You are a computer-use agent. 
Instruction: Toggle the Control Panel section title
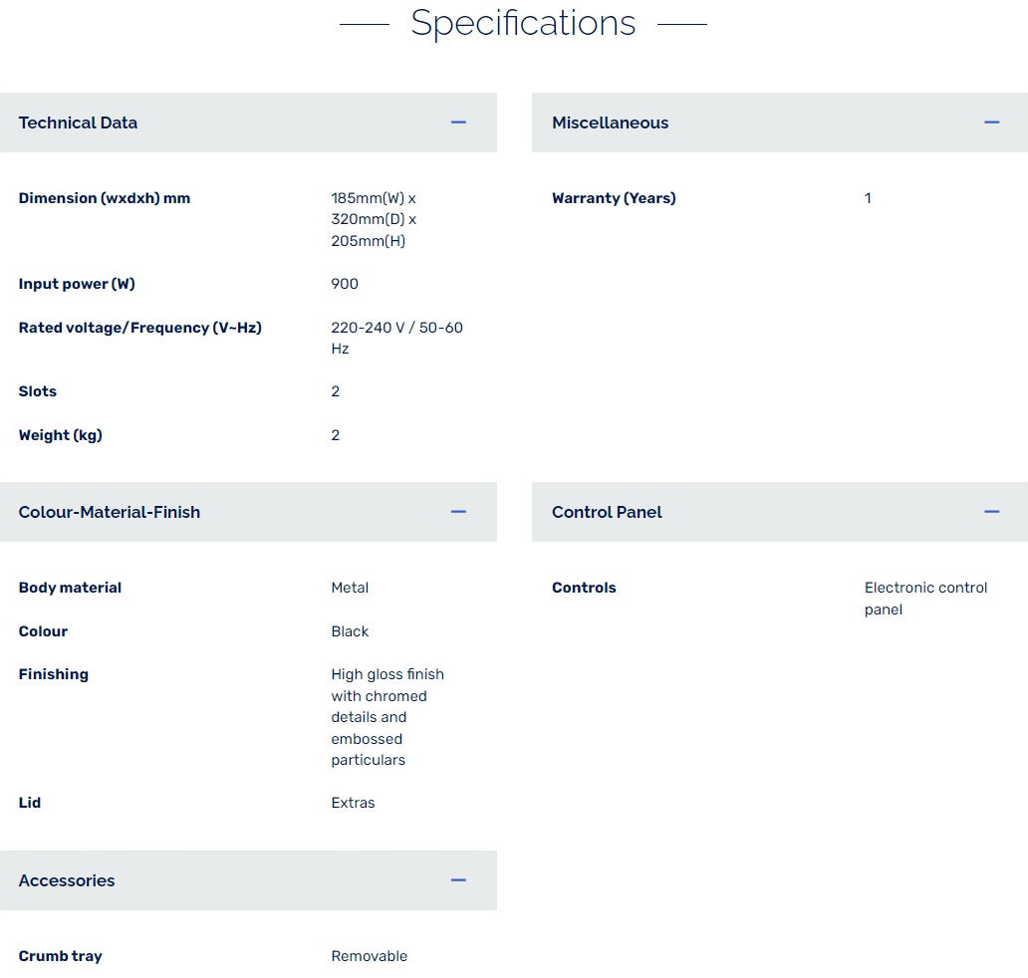(x=607, y=512)
